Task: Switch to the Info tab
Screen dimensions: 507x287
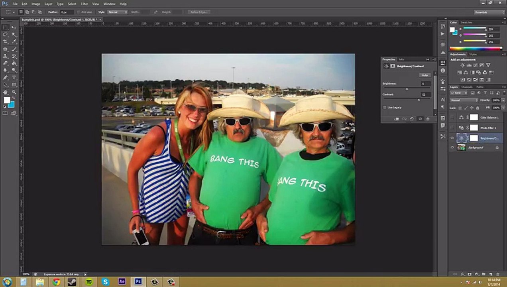Action: [x=401, y=59]
